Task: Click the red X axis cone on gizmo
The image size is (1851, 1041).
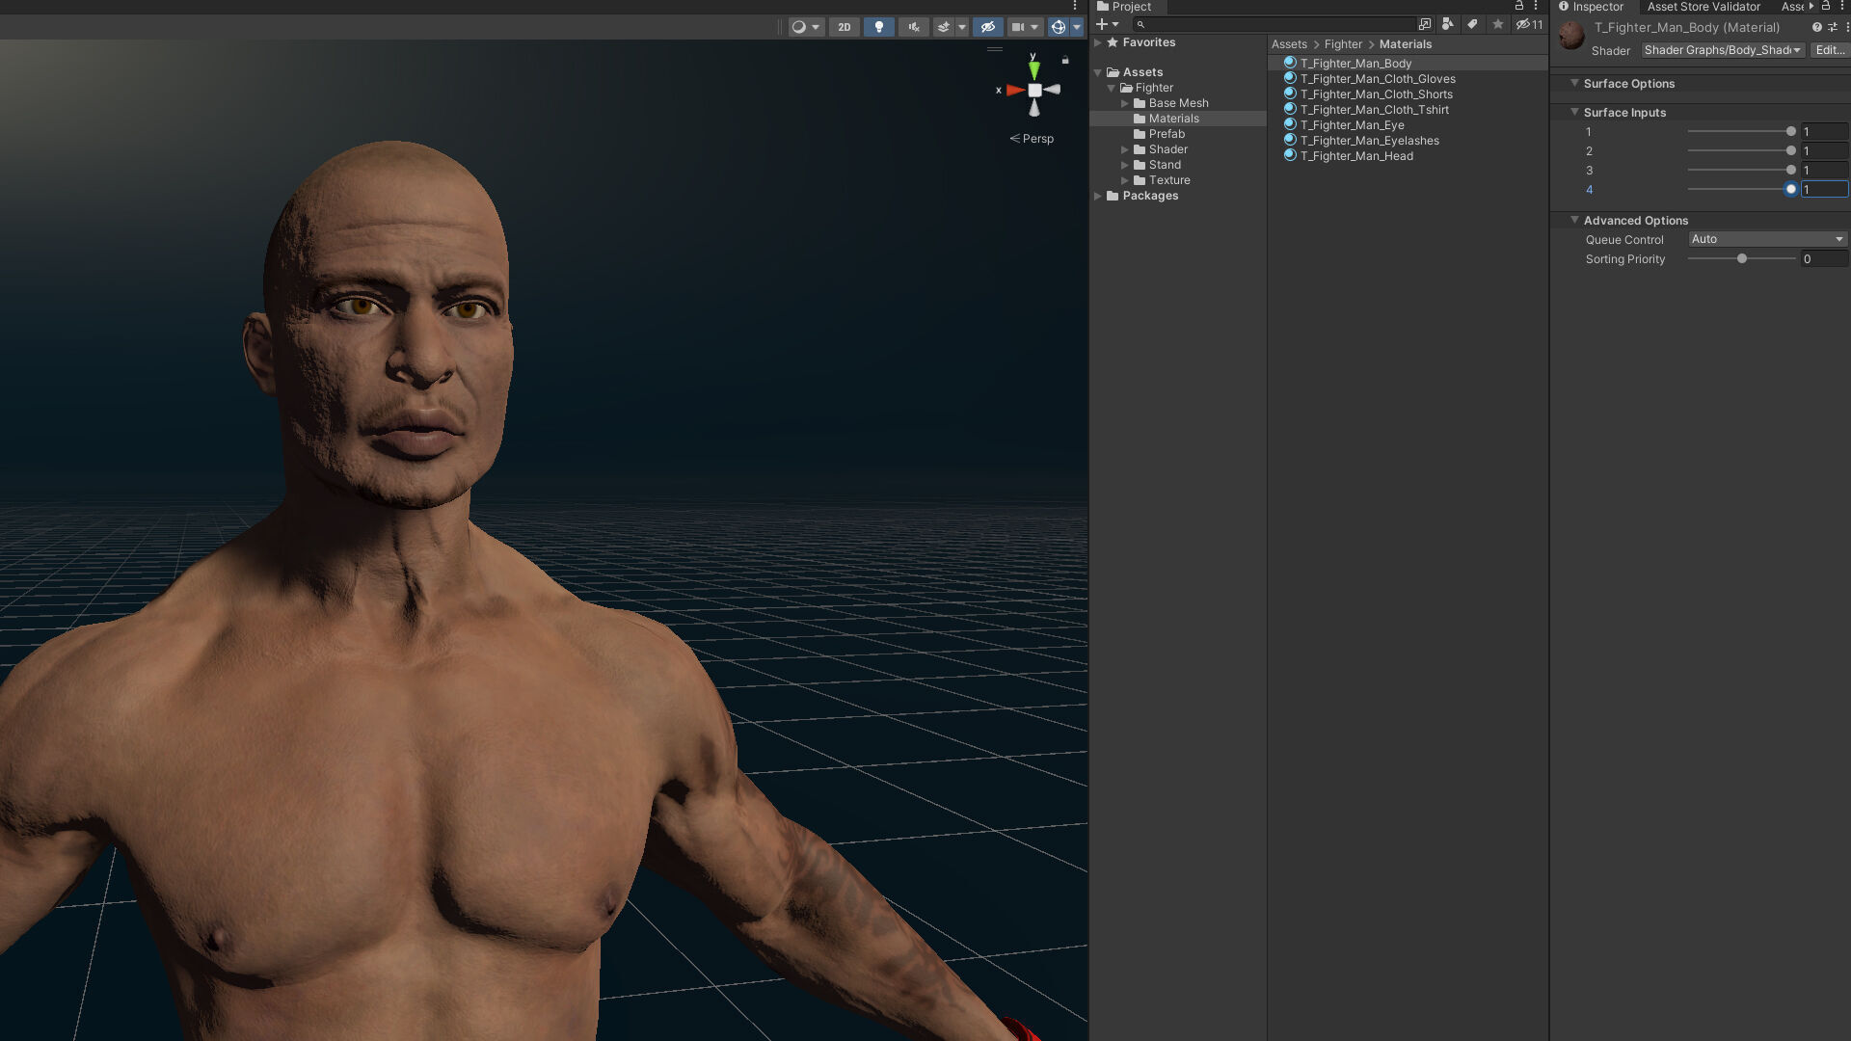Action: 1015,90
